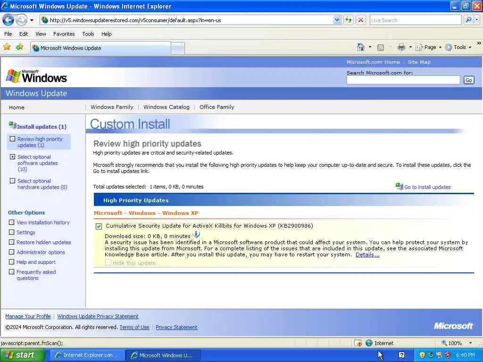Image resolution: width=483 pixels, height=362 pixels.
Task: Open the Tools gear toolbar menu
Action: pyautogui.click(x=458, y=47)
